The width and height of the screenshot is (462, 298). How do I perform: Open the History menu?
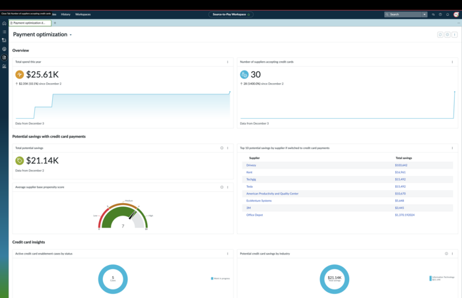click(66, 15)
